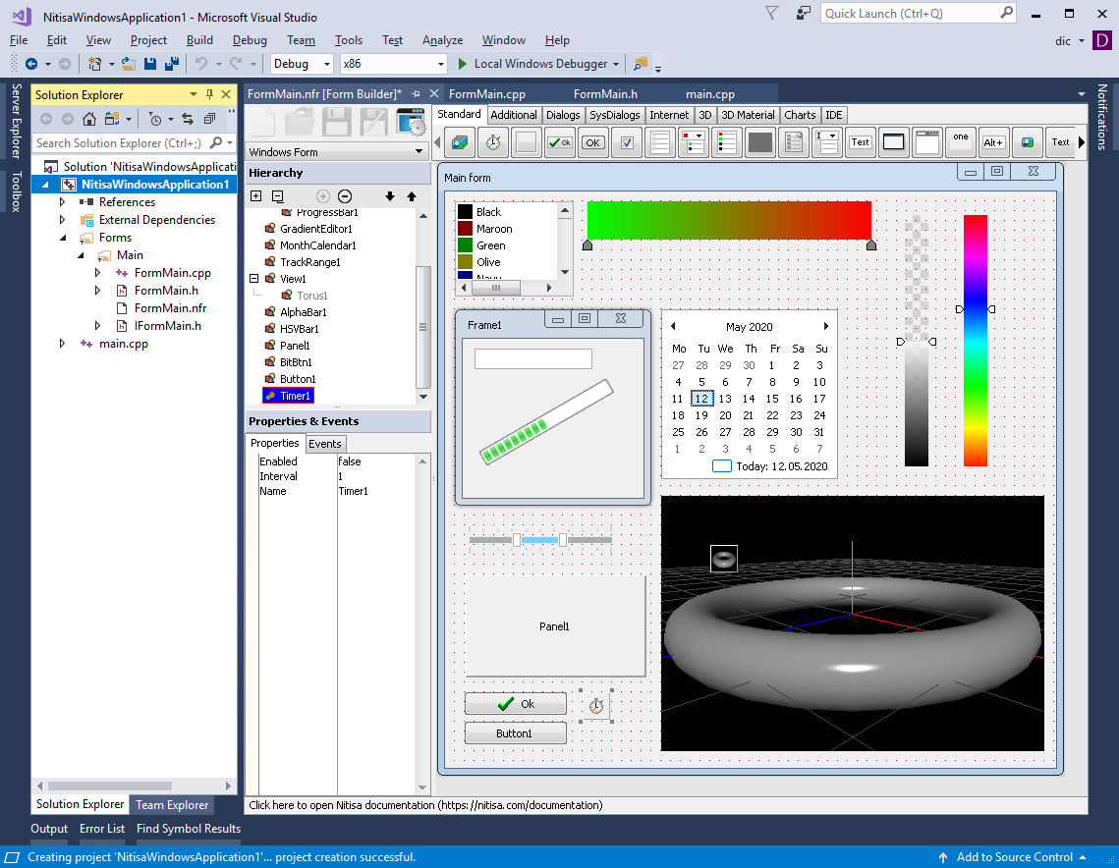Toggle the Today checkbox box in calendar
The height and width of the screenshot is (868, 1119).
click(x=722, y=465)
